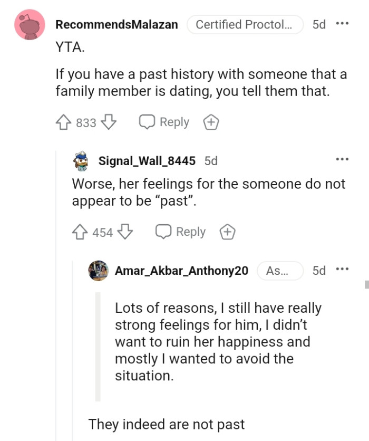The image size is (369, 441).
Task: Click the 5d timestamp on the top comment
Action: pos(318,24)
